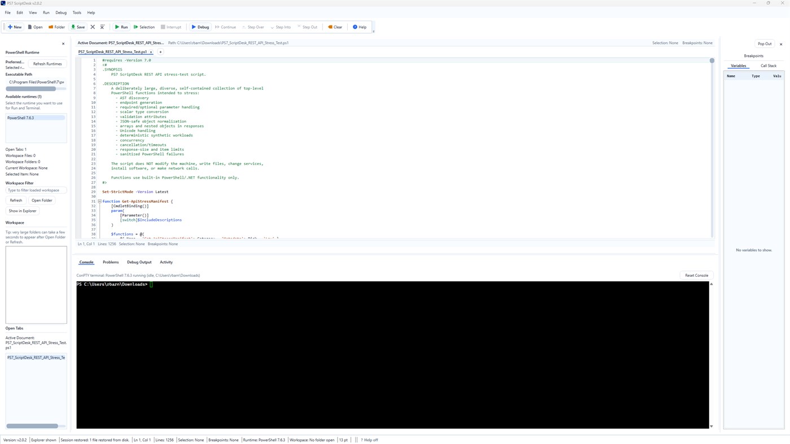Screen dimensions: 790x444
Task: Click inside the black console terminal
Action: point(392,355)
